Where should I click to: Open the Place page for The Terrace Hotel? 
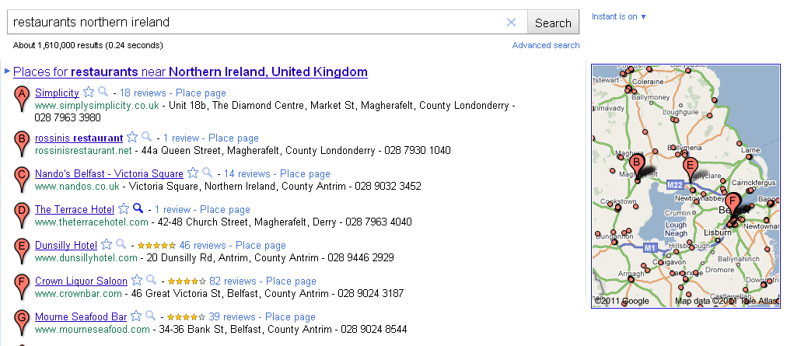(x=225, y=209)
